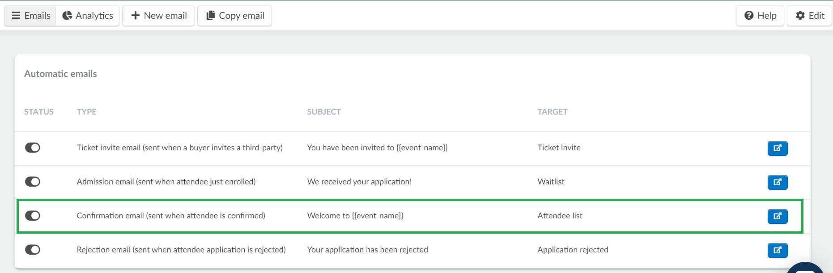833x273 pixels.
Task: Click the 'Waitlist' target cell
Action: tap(551, 182)
